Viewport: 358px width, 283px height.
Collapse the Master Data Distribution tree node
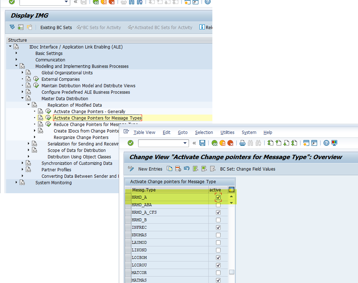[22, 98]
